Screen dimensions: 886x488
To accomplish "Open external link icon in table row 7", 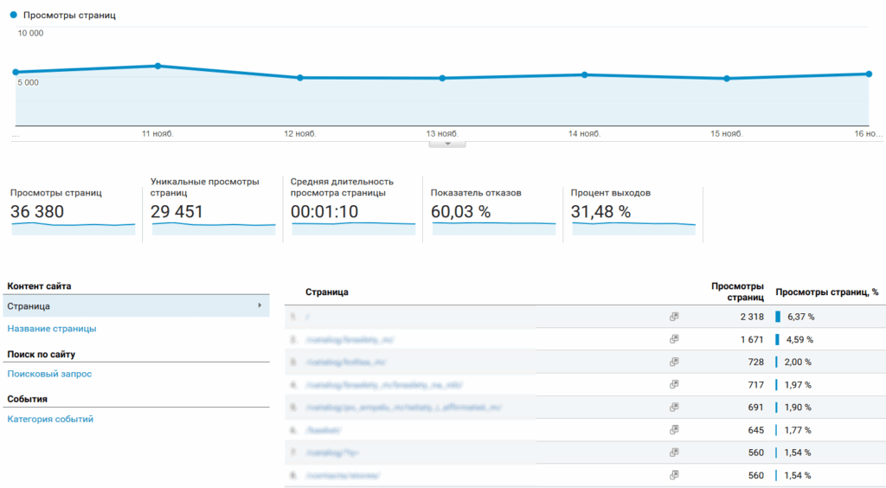I will [674, 452].
